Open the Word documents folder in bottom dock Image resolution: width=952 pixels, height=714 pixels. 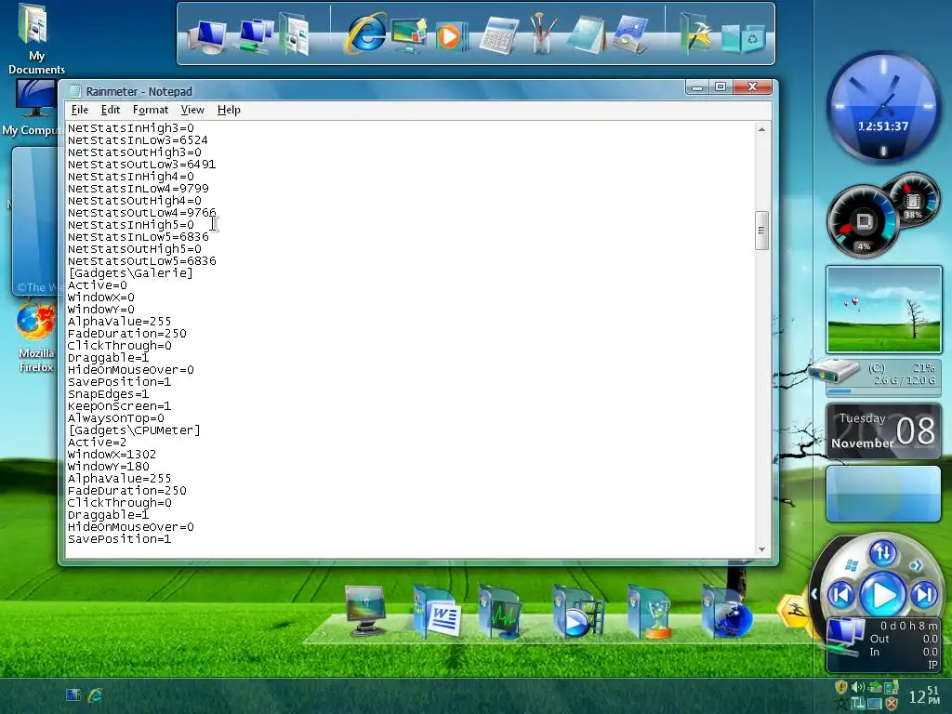click(x=437, y=612)
